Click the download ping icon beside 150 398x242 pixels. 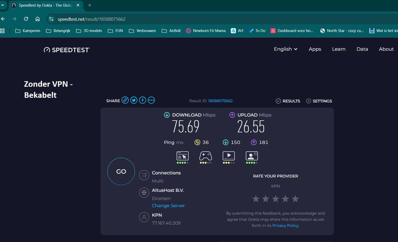click(x=225, y=142)
